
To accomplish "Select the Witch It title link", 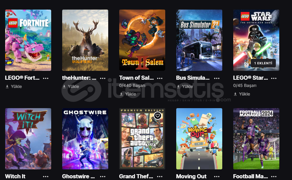I will pyautogui.click(x=15, y=176).
